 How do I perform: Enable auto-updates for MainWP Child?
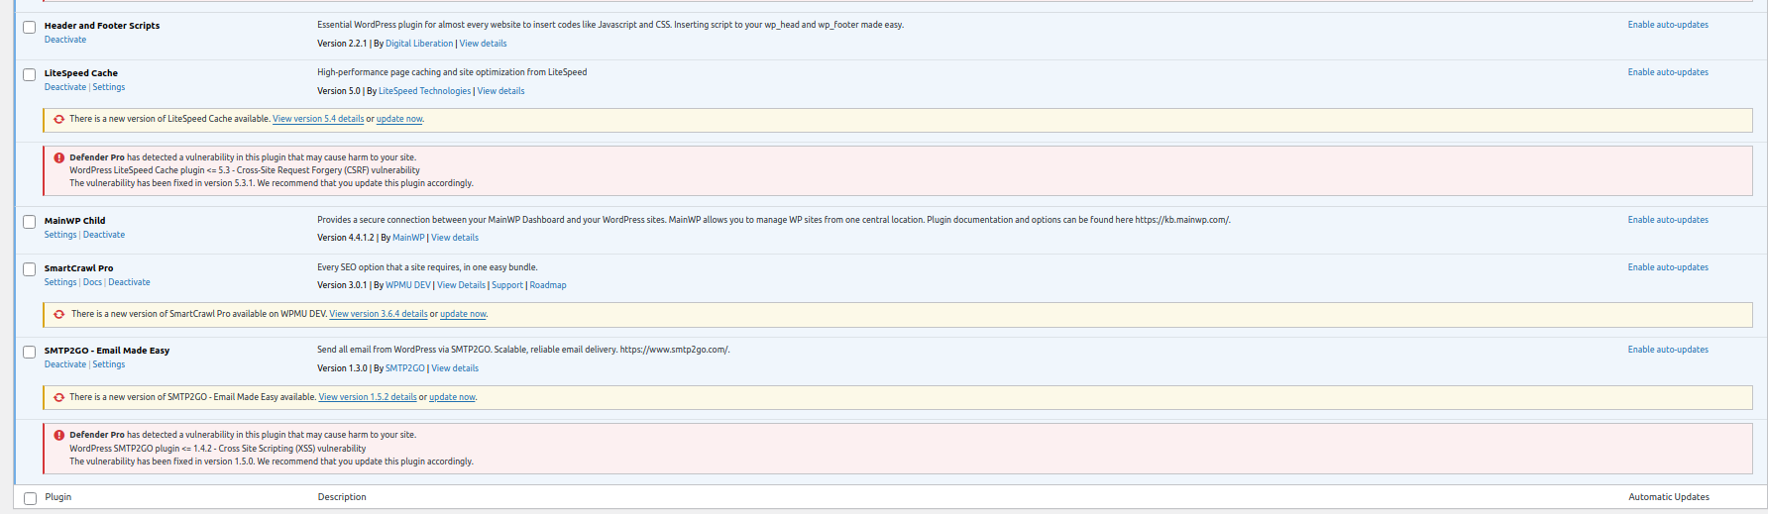coord(1668,220)
